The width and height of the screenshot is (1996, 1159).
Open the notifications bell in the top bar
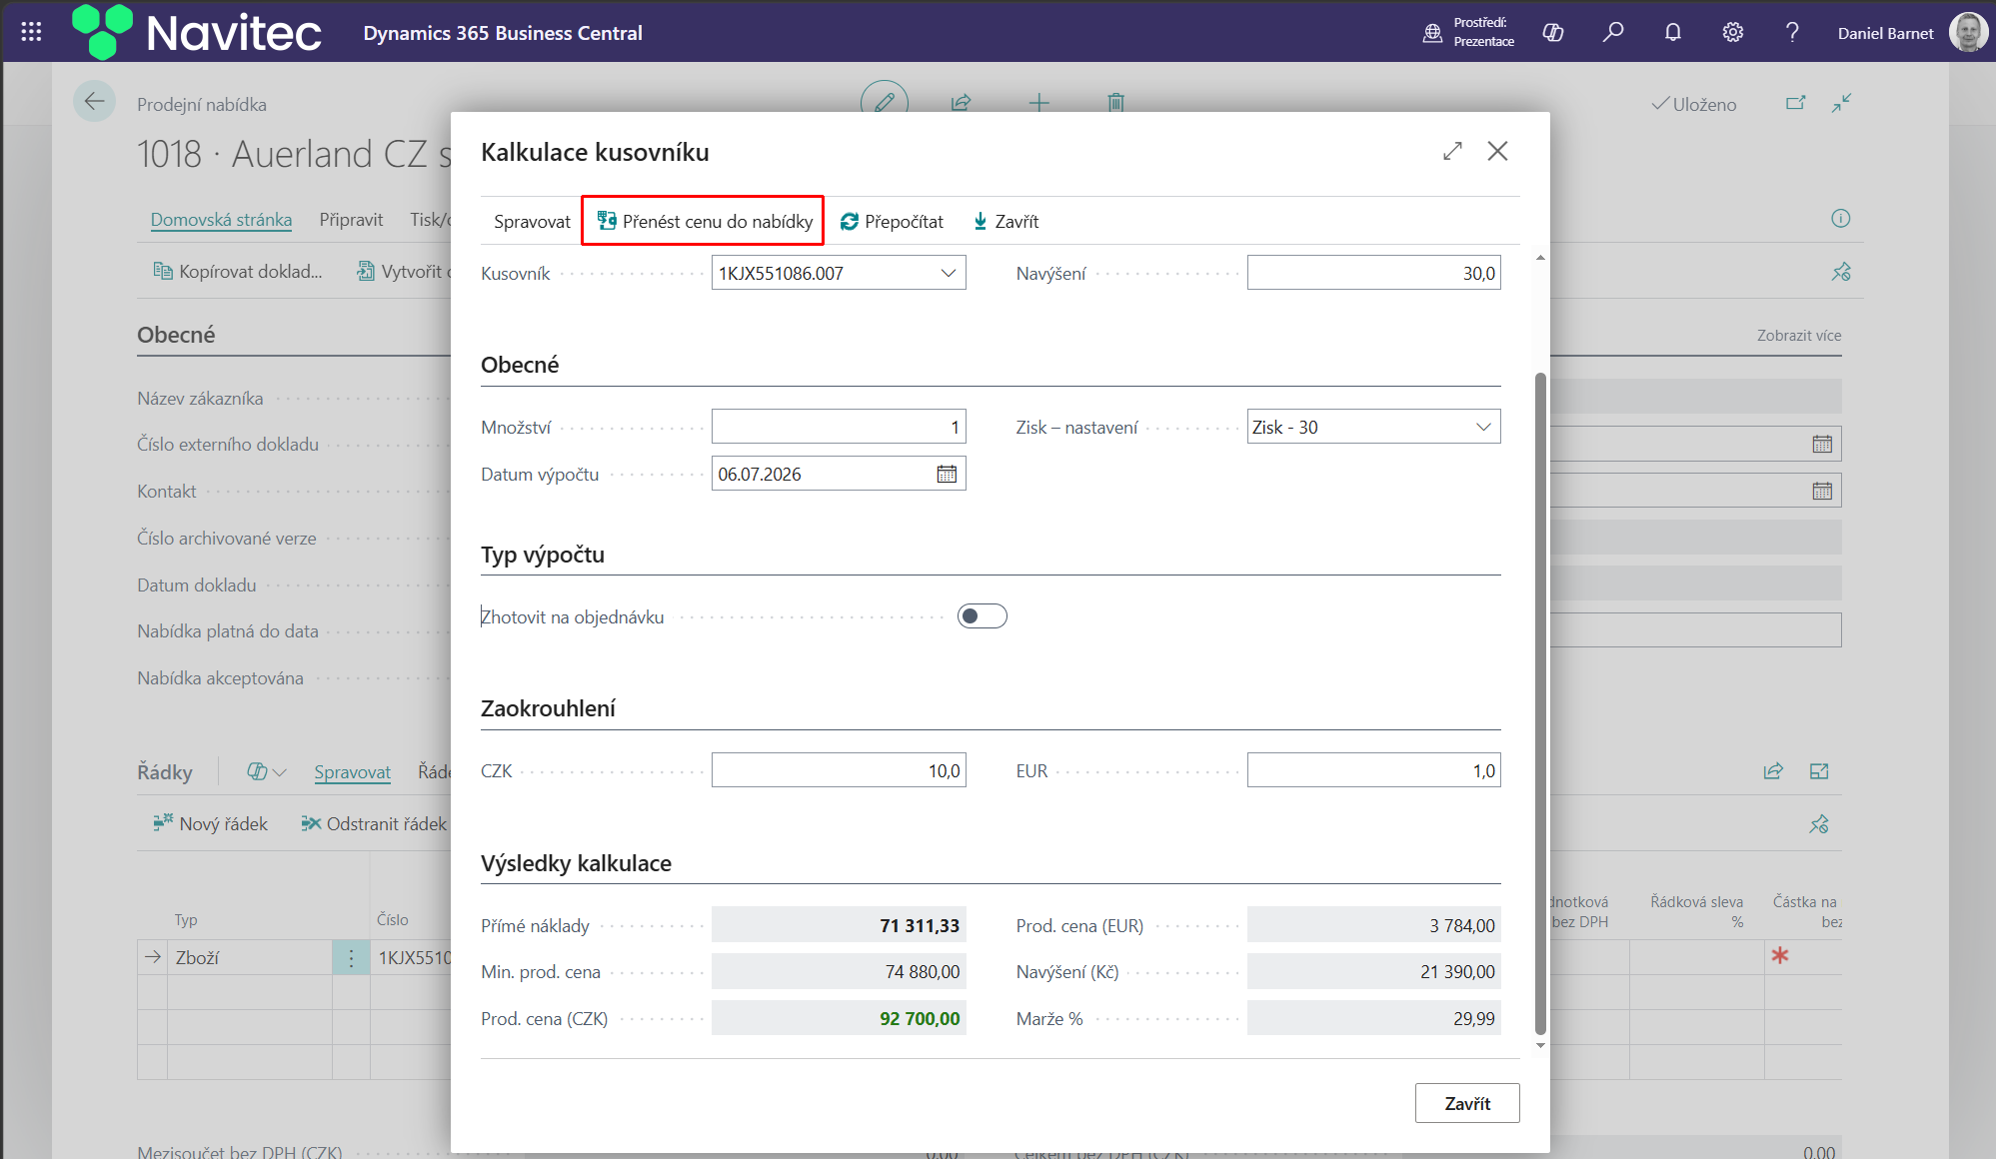(x=1672, y=32)
